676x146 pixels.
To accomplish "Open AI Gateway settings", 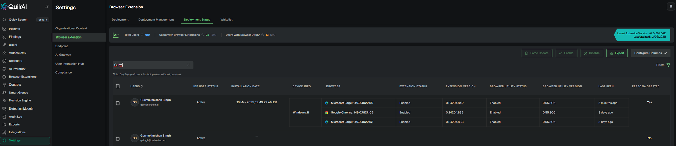I will tap(63, 55).
